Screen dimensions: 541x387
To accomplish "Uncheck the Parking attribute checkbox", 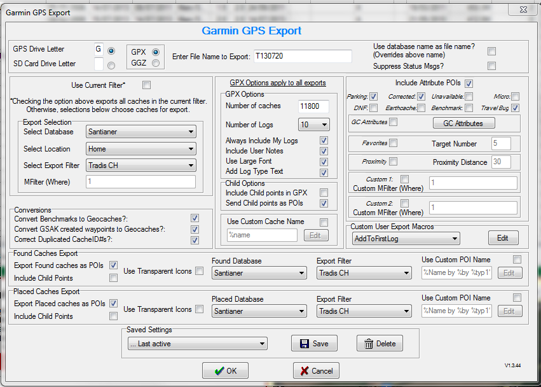I will pos(373,96).
